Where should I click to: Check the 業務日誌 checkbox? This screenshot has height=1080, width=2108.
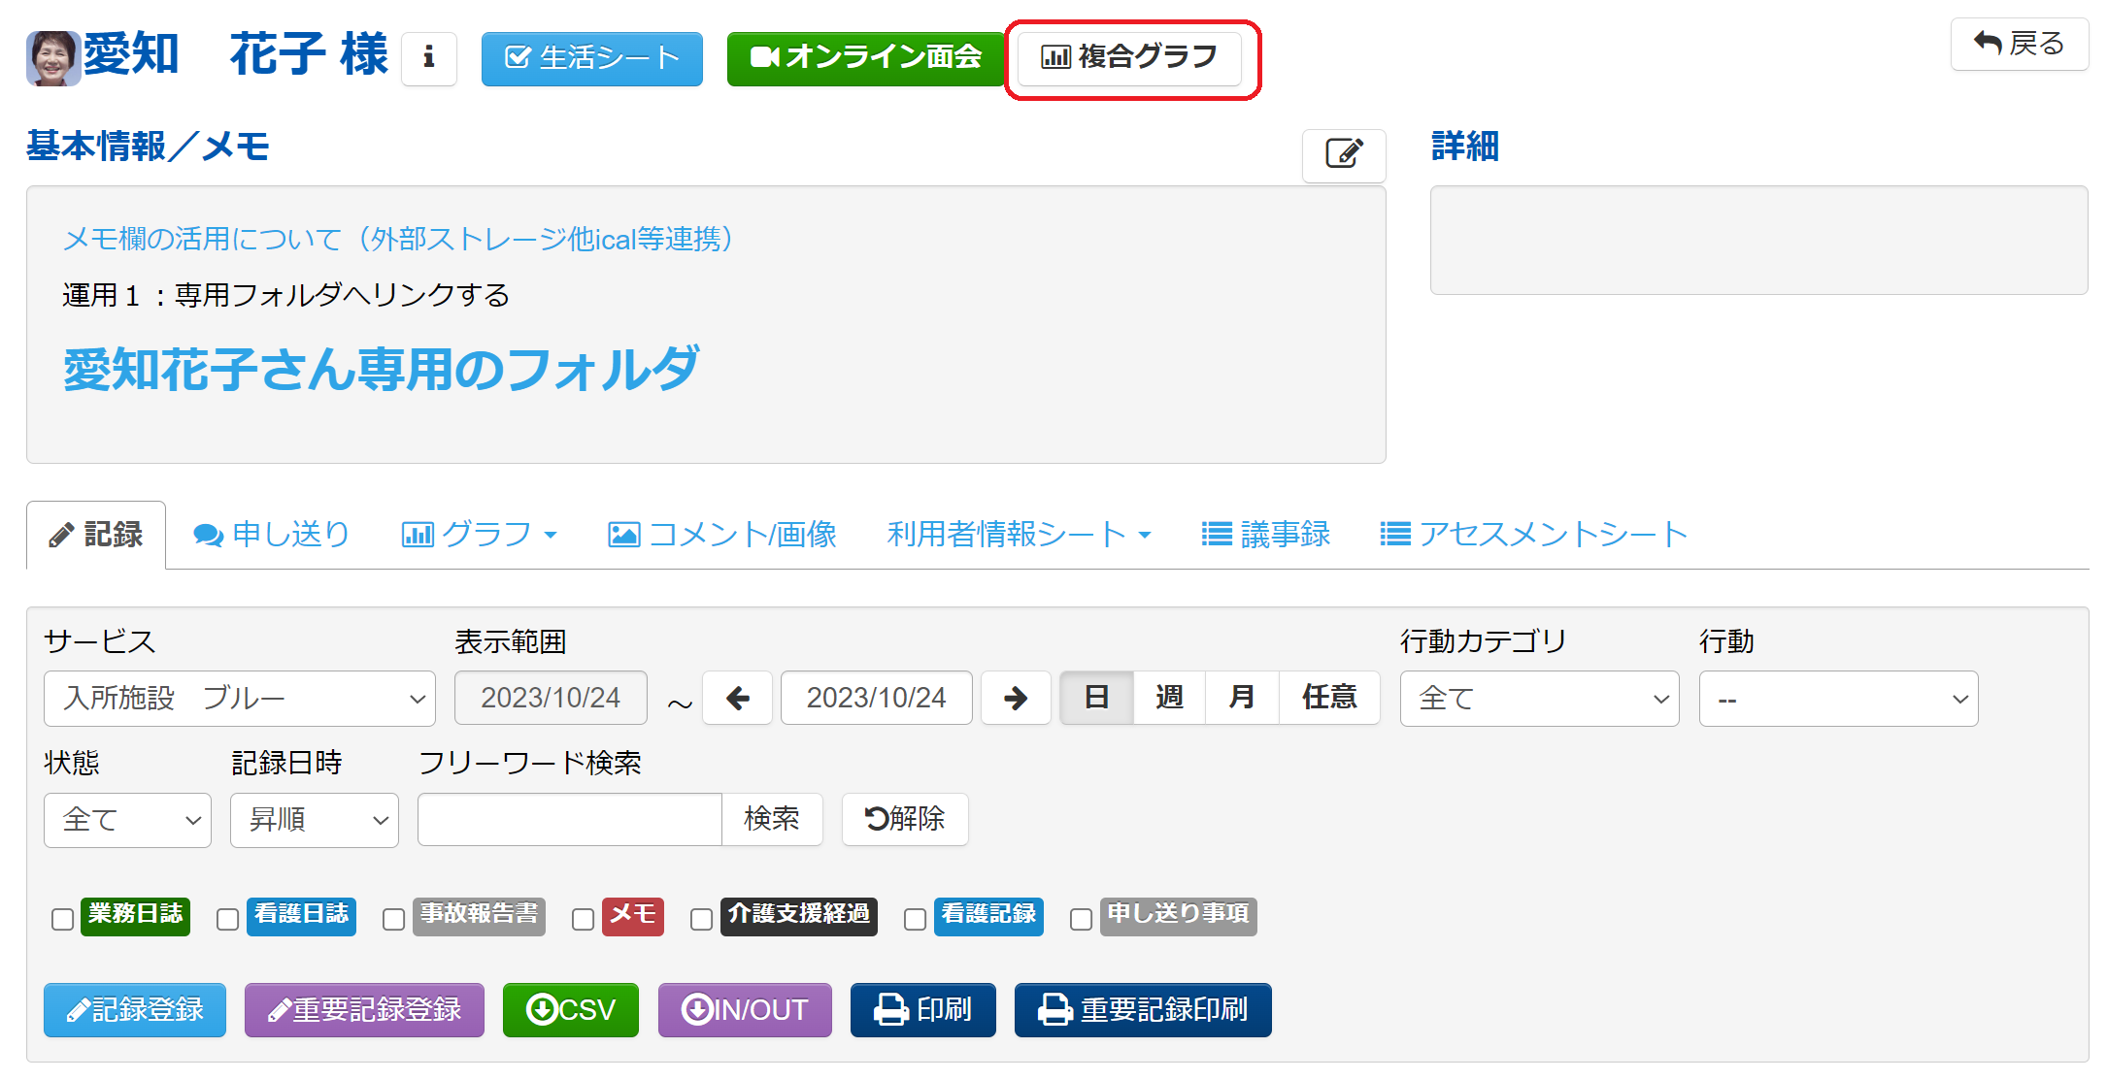(x=63, y=919)
